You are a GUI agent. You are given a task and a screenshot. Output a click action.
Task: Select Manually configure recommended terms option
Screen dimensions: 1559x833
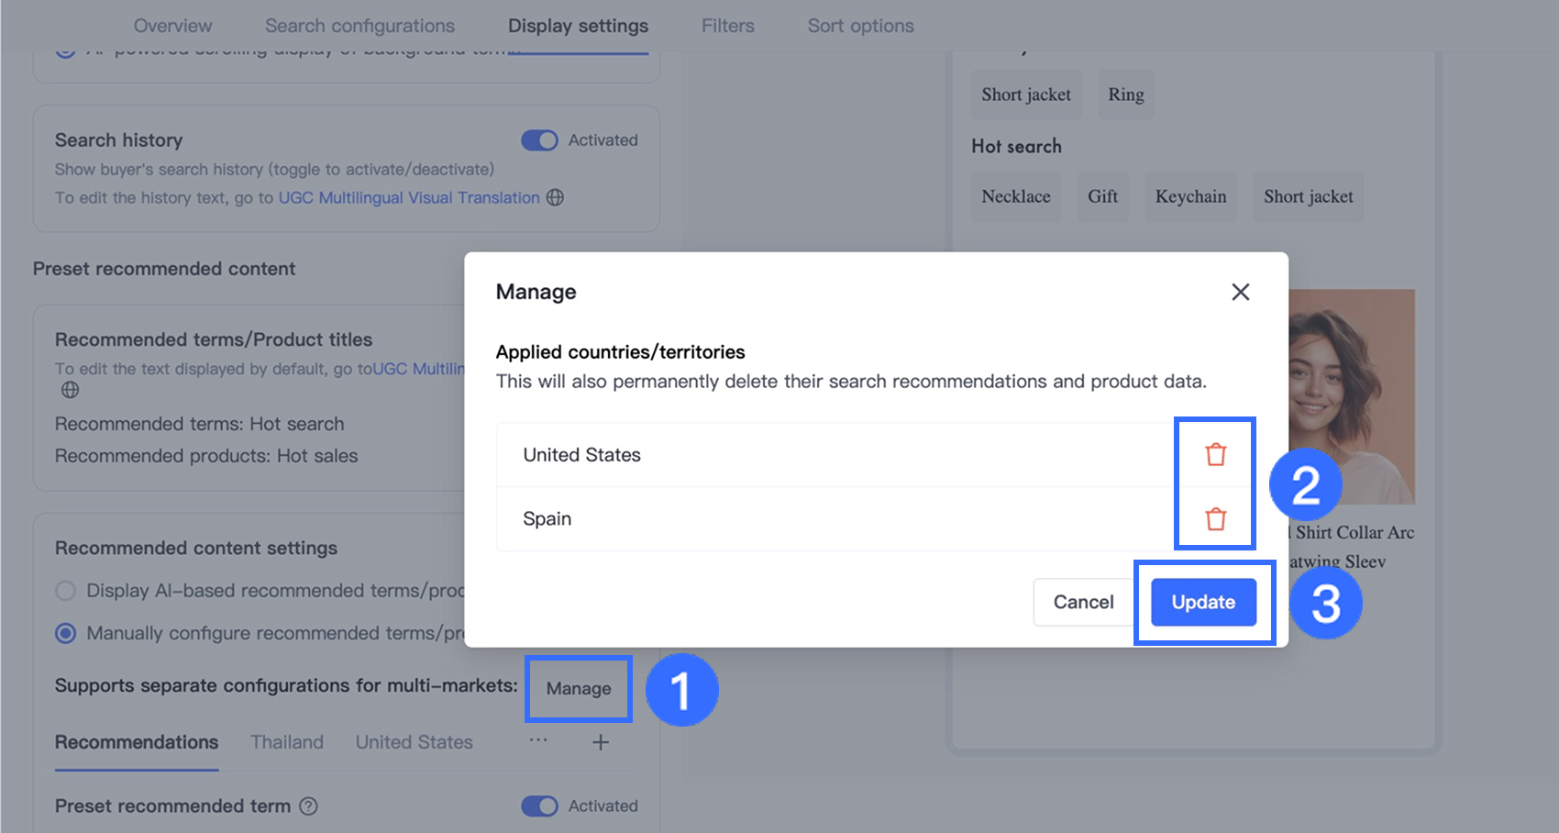point(66,633)
